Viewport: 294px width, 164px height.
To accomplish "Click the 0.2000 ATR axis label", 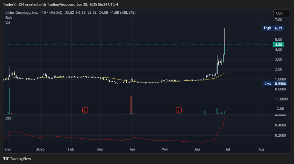I will click(x=280, y=135).
